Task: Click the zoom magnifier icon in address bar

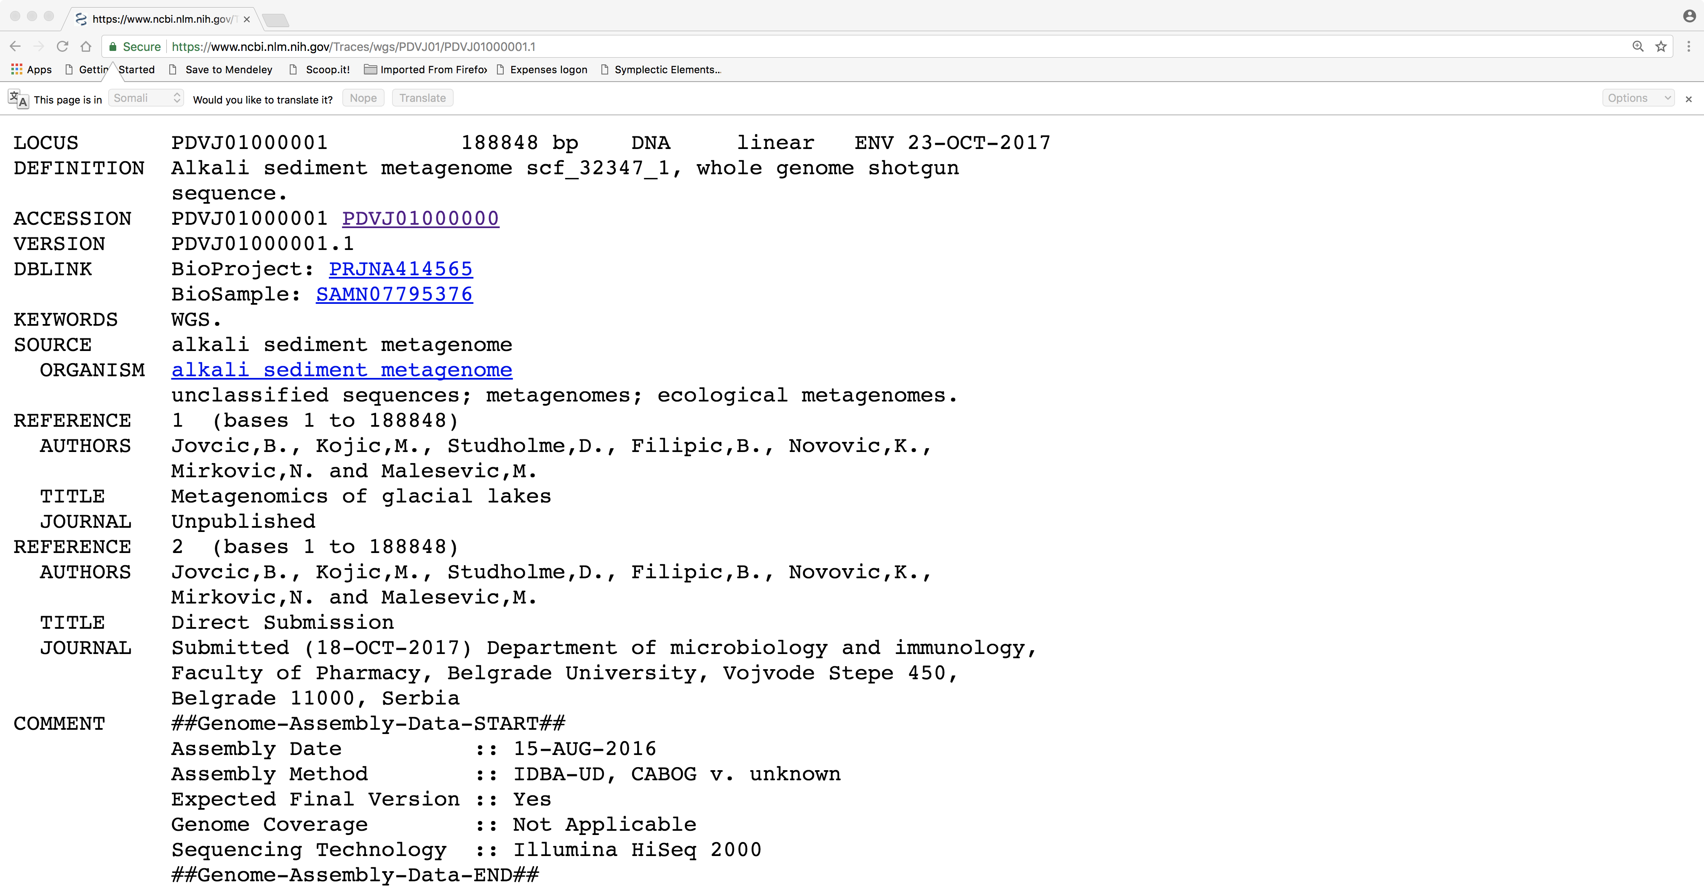Action: (x=1638, y=46)
